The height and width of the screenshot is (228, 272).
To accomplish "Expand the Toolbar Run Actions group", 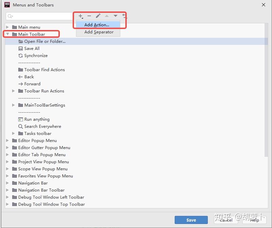I will (x=13, y=91).
